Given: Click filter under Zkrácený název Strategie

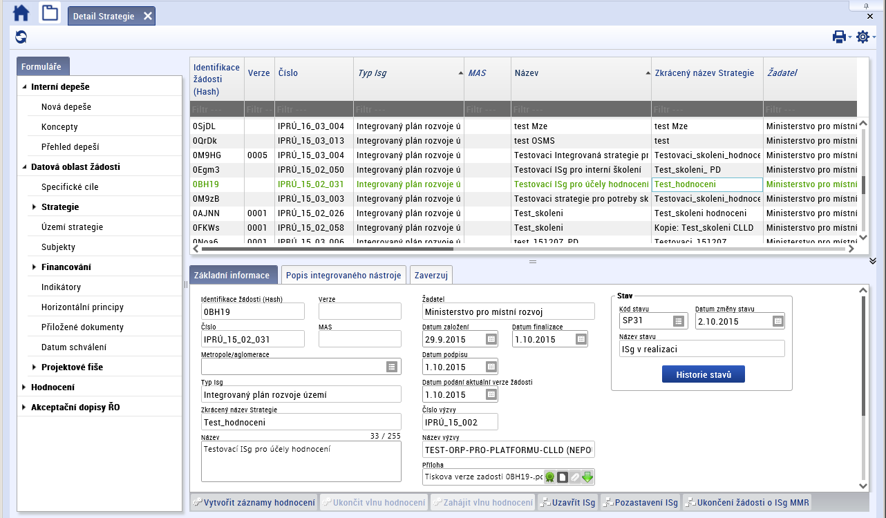Looking at the screenshot, I should 707,109.
